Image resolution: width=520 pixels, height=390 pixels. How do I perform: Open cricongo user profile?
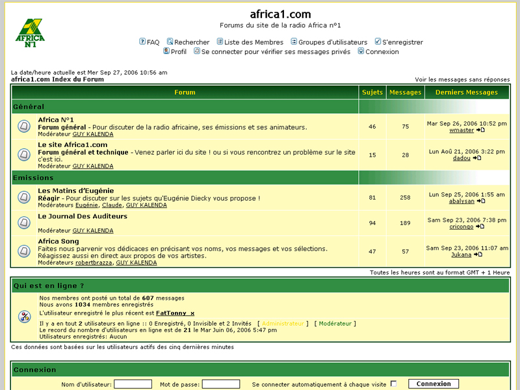point(461,226)
